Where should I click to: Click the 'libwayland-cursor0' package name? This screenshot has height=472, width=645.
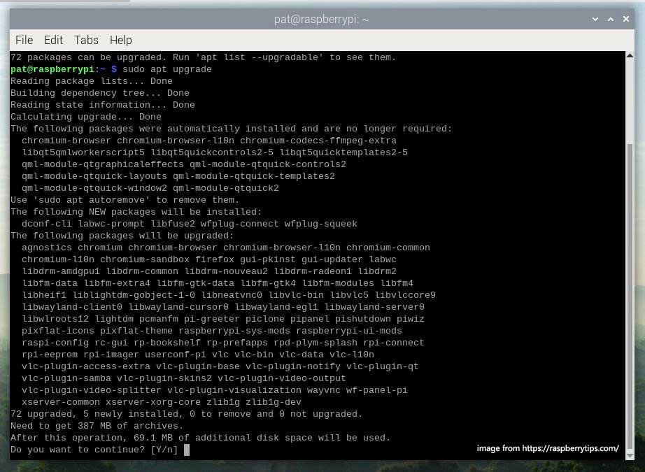click(x=178, y=308)
